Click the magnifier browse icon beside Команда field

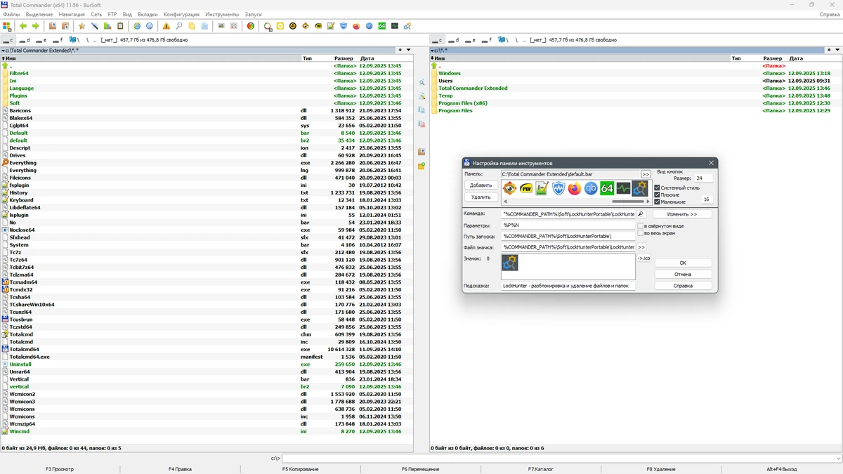coord(641,214)
